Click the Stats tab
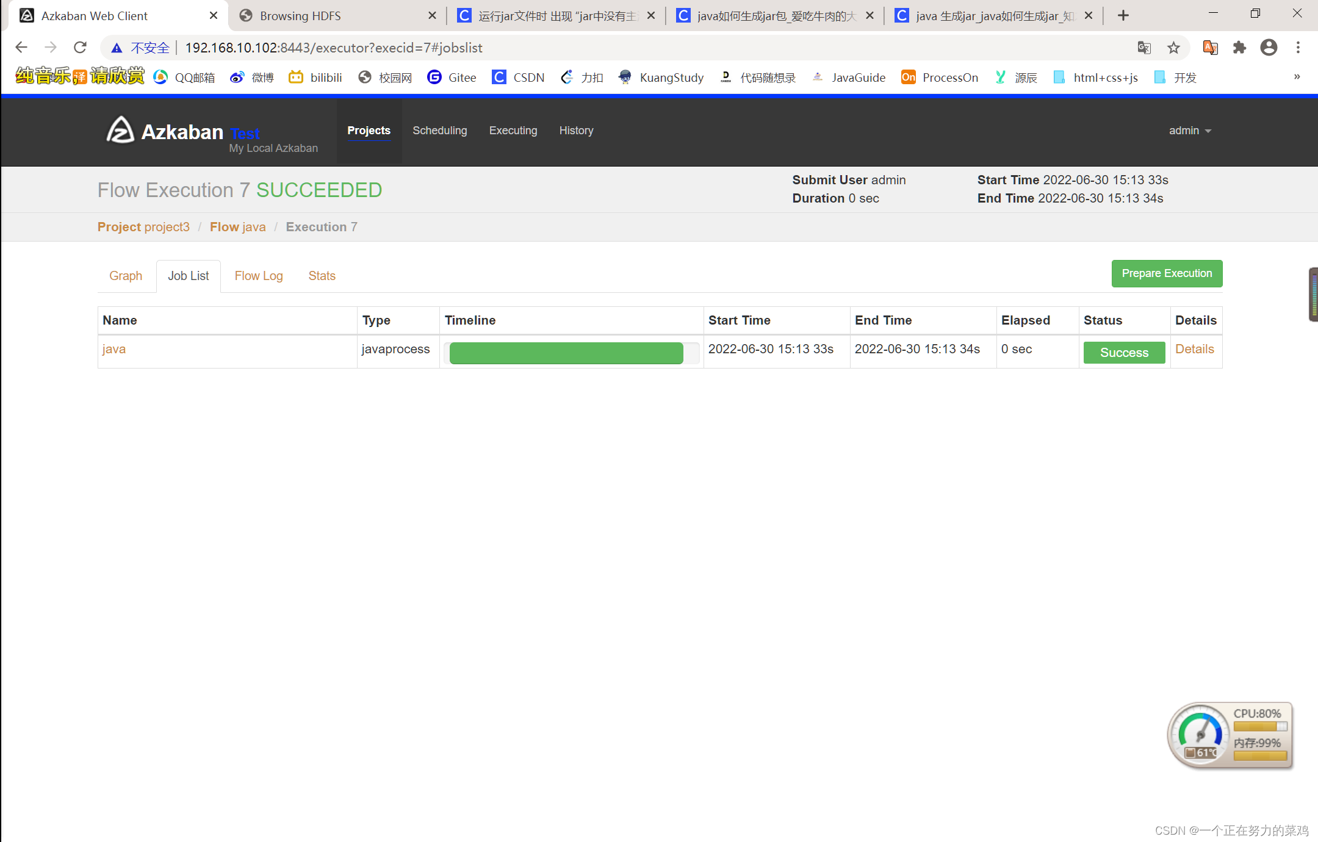Viewport: 1318px width, 842px height. (x=322, y=276)
